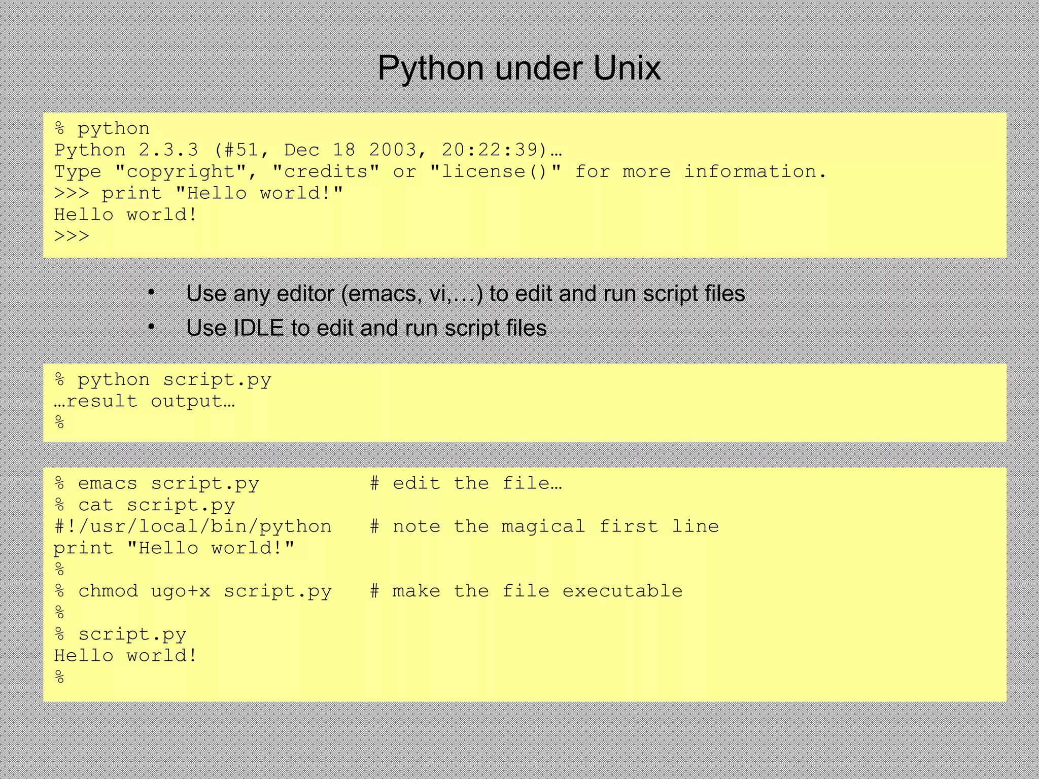Click the '% python script.py' line

(x=163, y=380)
